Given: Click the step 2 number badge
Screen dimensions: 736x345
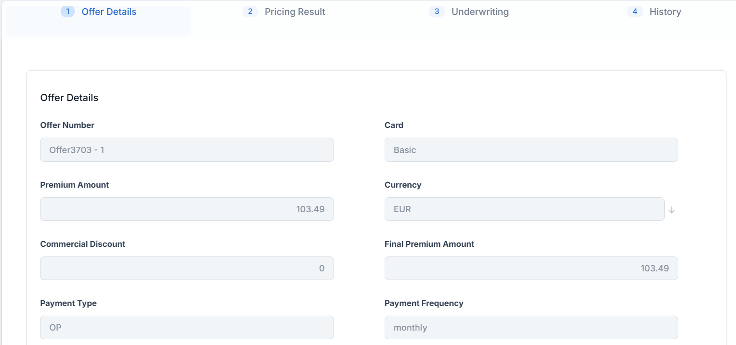Looking at the screenshot, I should pos(250,12).
